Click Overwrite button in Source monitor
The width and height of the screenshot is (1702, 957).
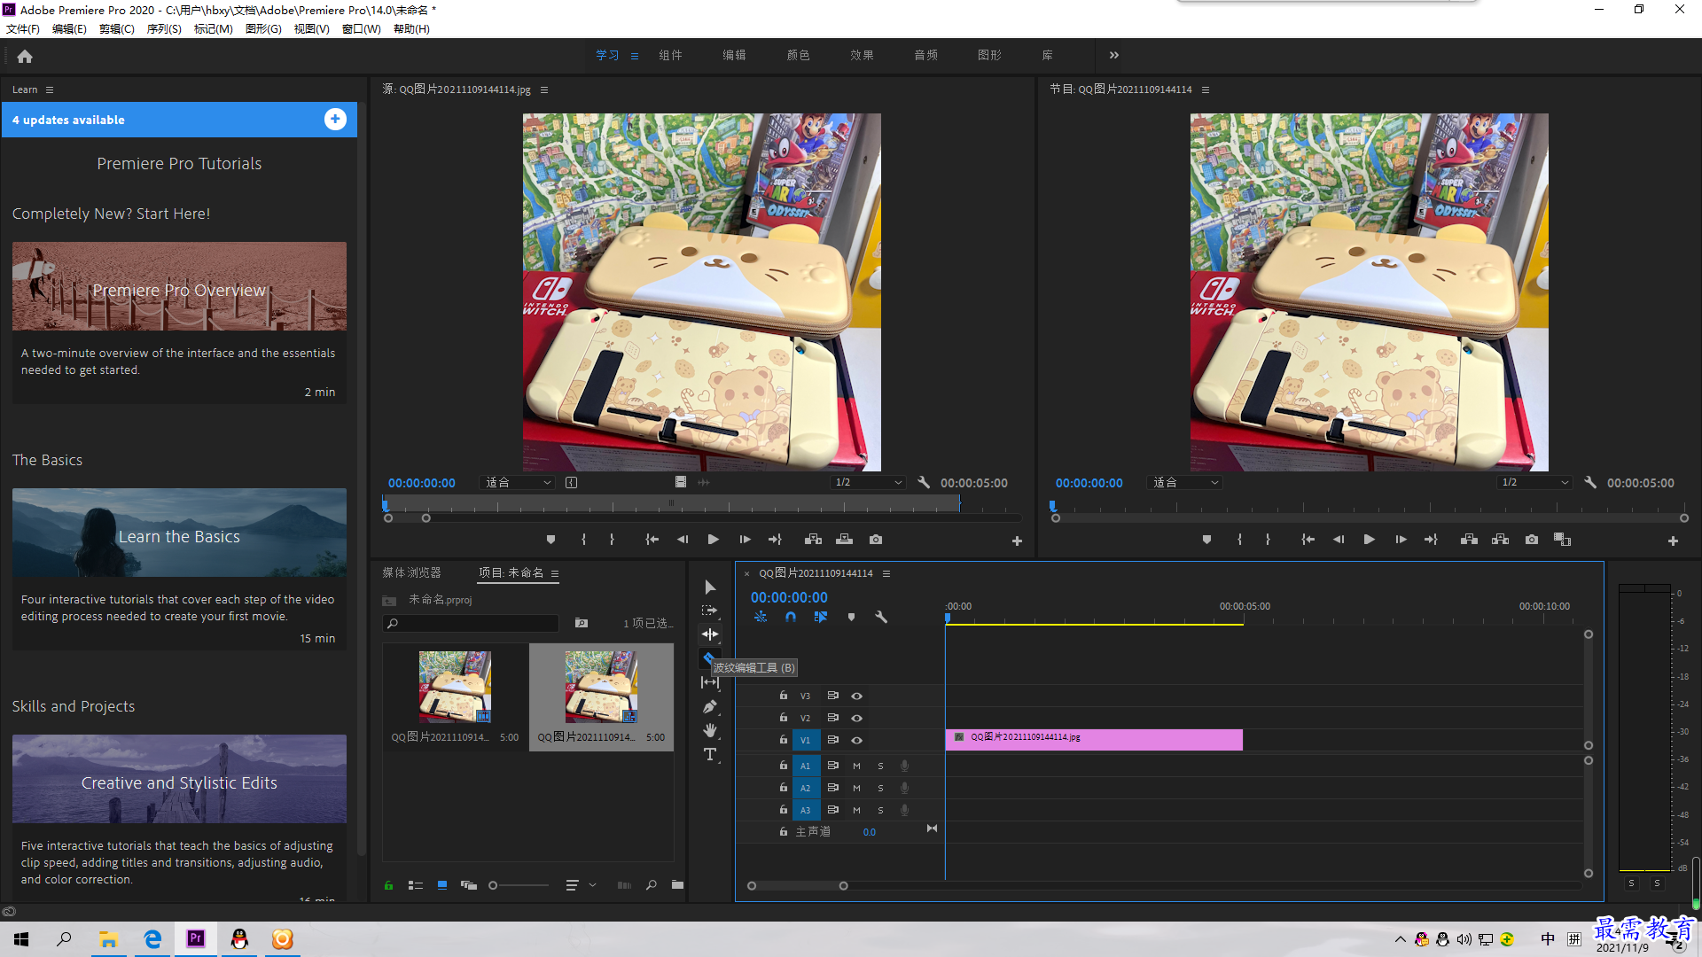pyautogui.click(x=845, y=540)
